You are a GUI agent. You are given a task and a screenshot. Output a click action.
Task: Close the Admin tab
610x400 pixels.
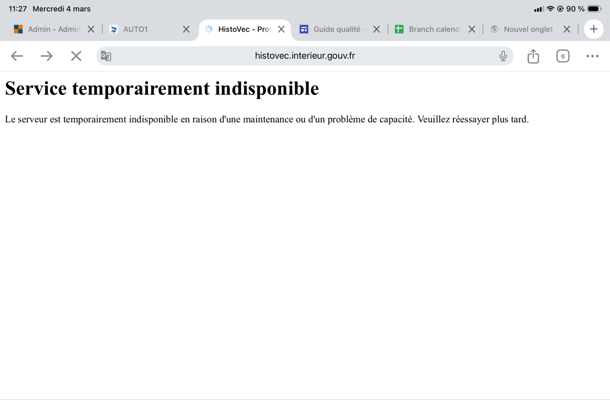click(x=90, y=29)
